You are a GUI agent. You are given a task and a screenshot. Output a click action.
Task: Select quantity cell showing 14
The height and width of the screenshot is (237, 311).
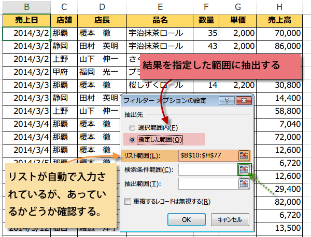[206, 85]
